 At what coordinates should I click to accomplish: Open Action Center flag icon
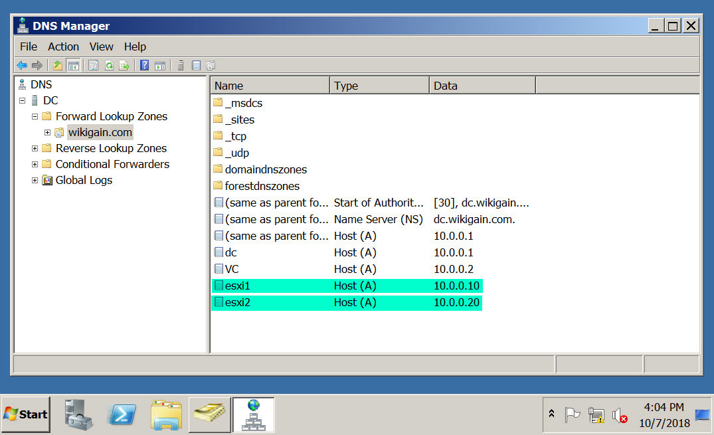(573, 414)
